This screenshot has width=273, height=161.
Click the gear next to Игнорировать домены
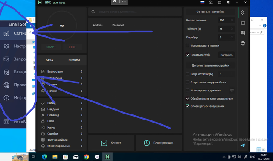(232, 90)
